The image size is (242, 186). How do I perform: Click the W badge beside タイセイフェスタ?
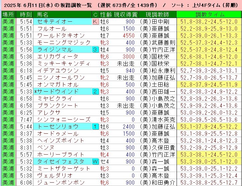(95, 162)
